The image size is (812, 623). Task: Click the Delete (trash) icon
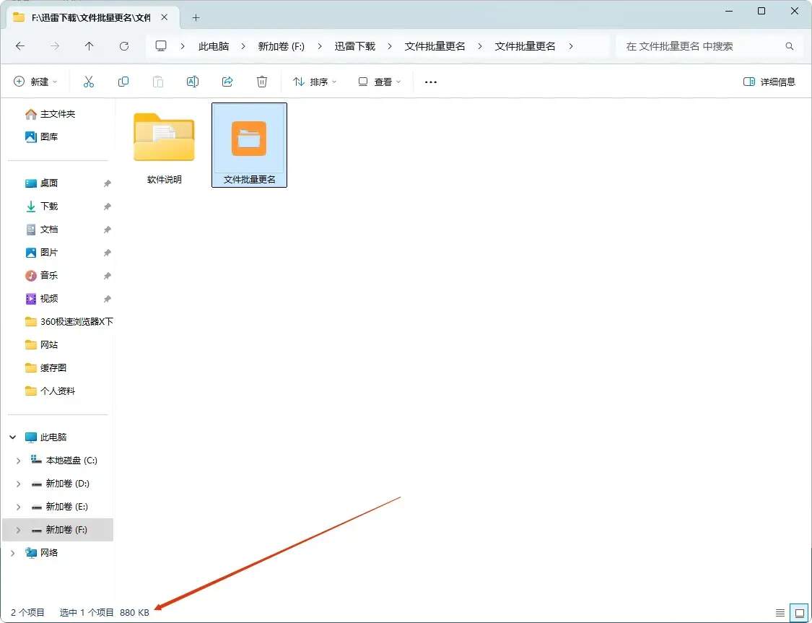[x=262, y=81]
